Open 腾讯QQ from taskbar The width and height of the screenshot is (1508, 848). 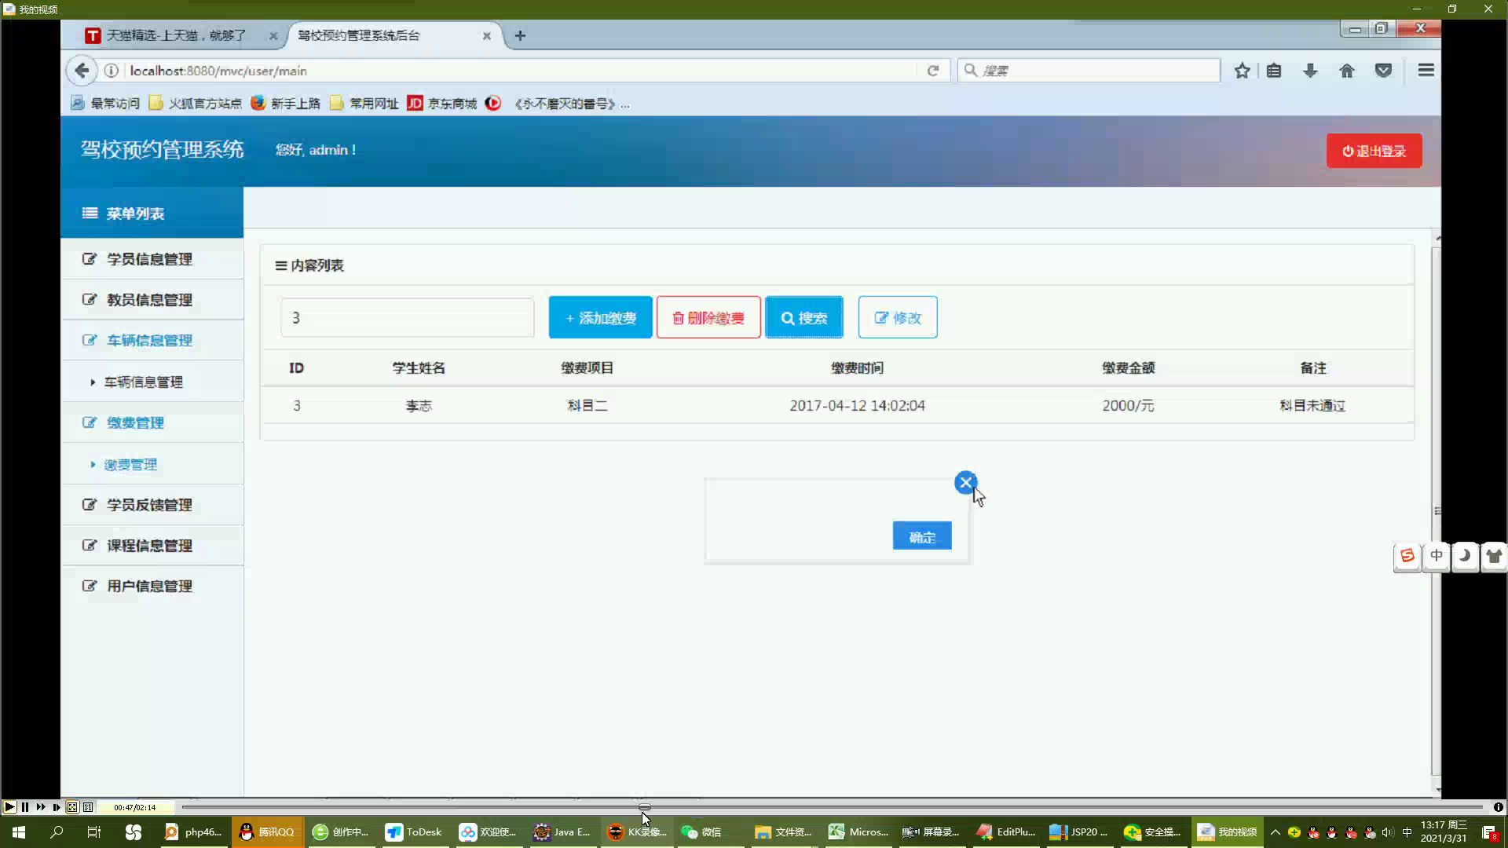267,832
